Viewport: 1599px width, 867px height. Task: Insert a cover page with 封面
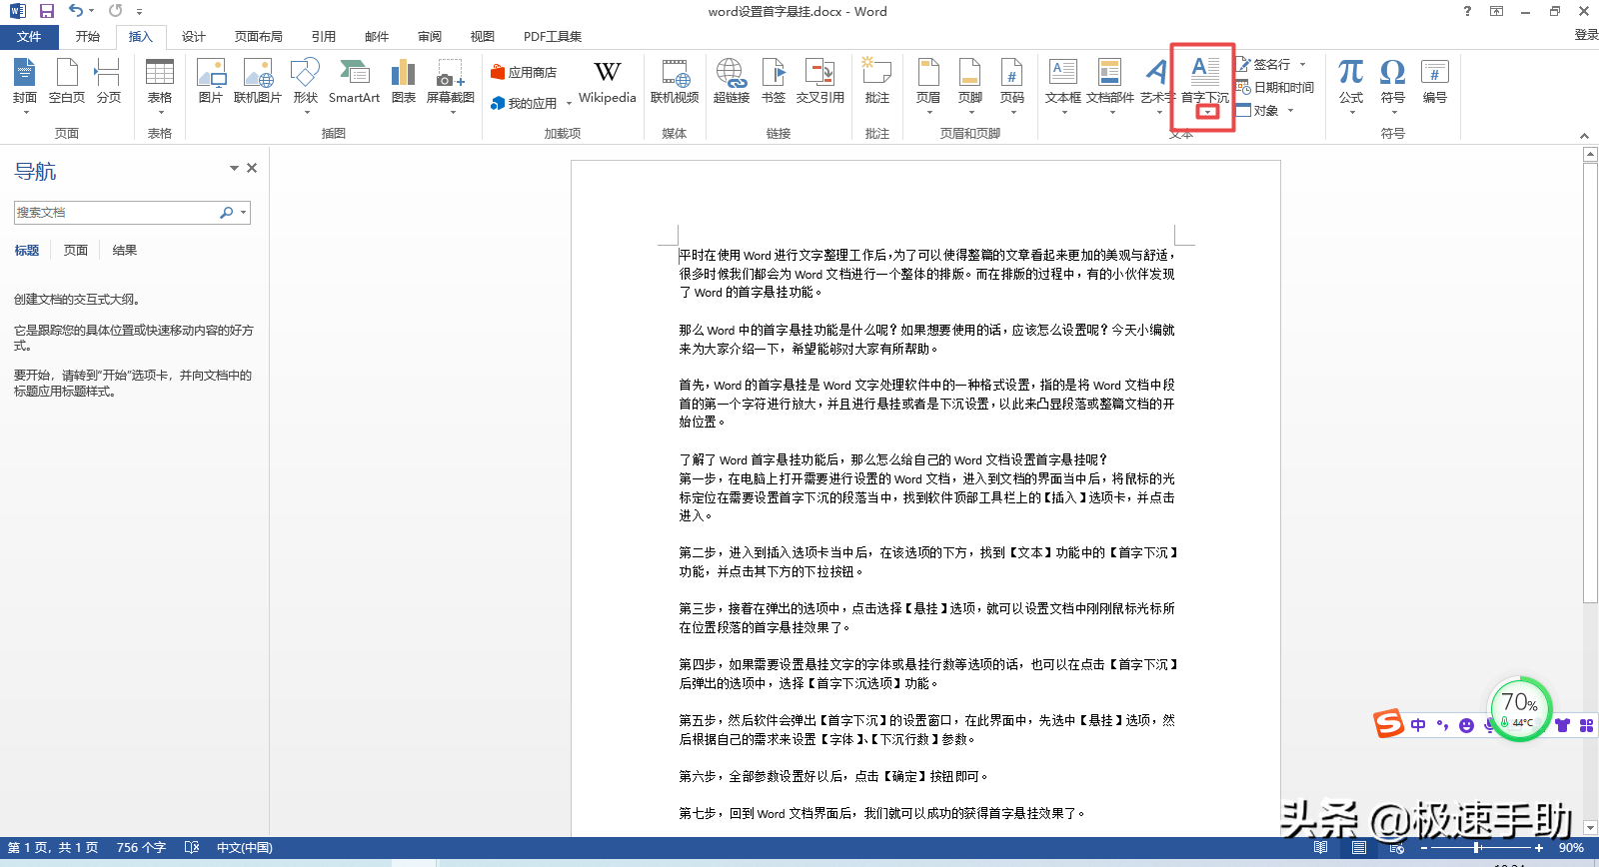(25, 84)
